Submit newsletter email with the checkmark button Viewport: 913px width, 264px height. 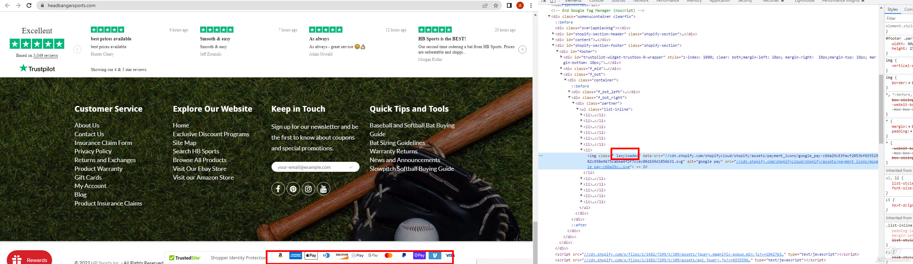pyautogui.click(x=351, y=167)
